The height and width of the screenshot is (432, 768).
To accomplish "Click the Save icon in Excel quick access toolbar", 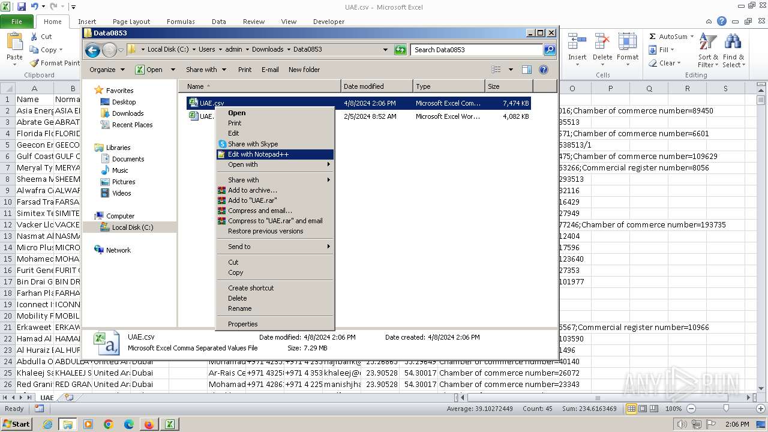I will 22,7.
